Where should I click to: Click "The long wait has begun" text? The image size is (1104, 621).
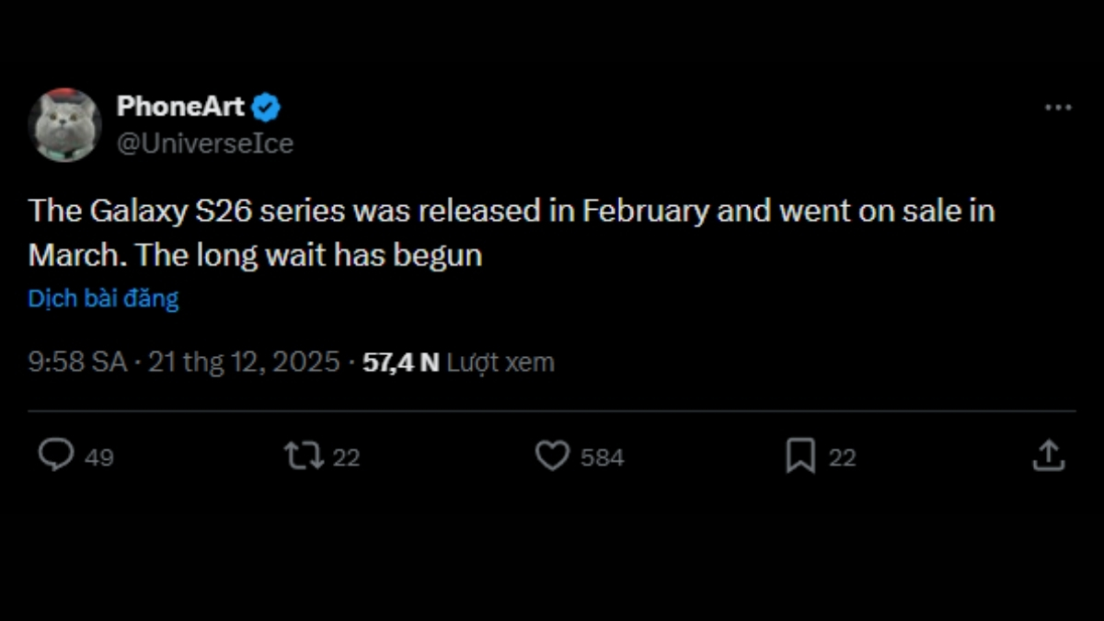pos(308,255)
